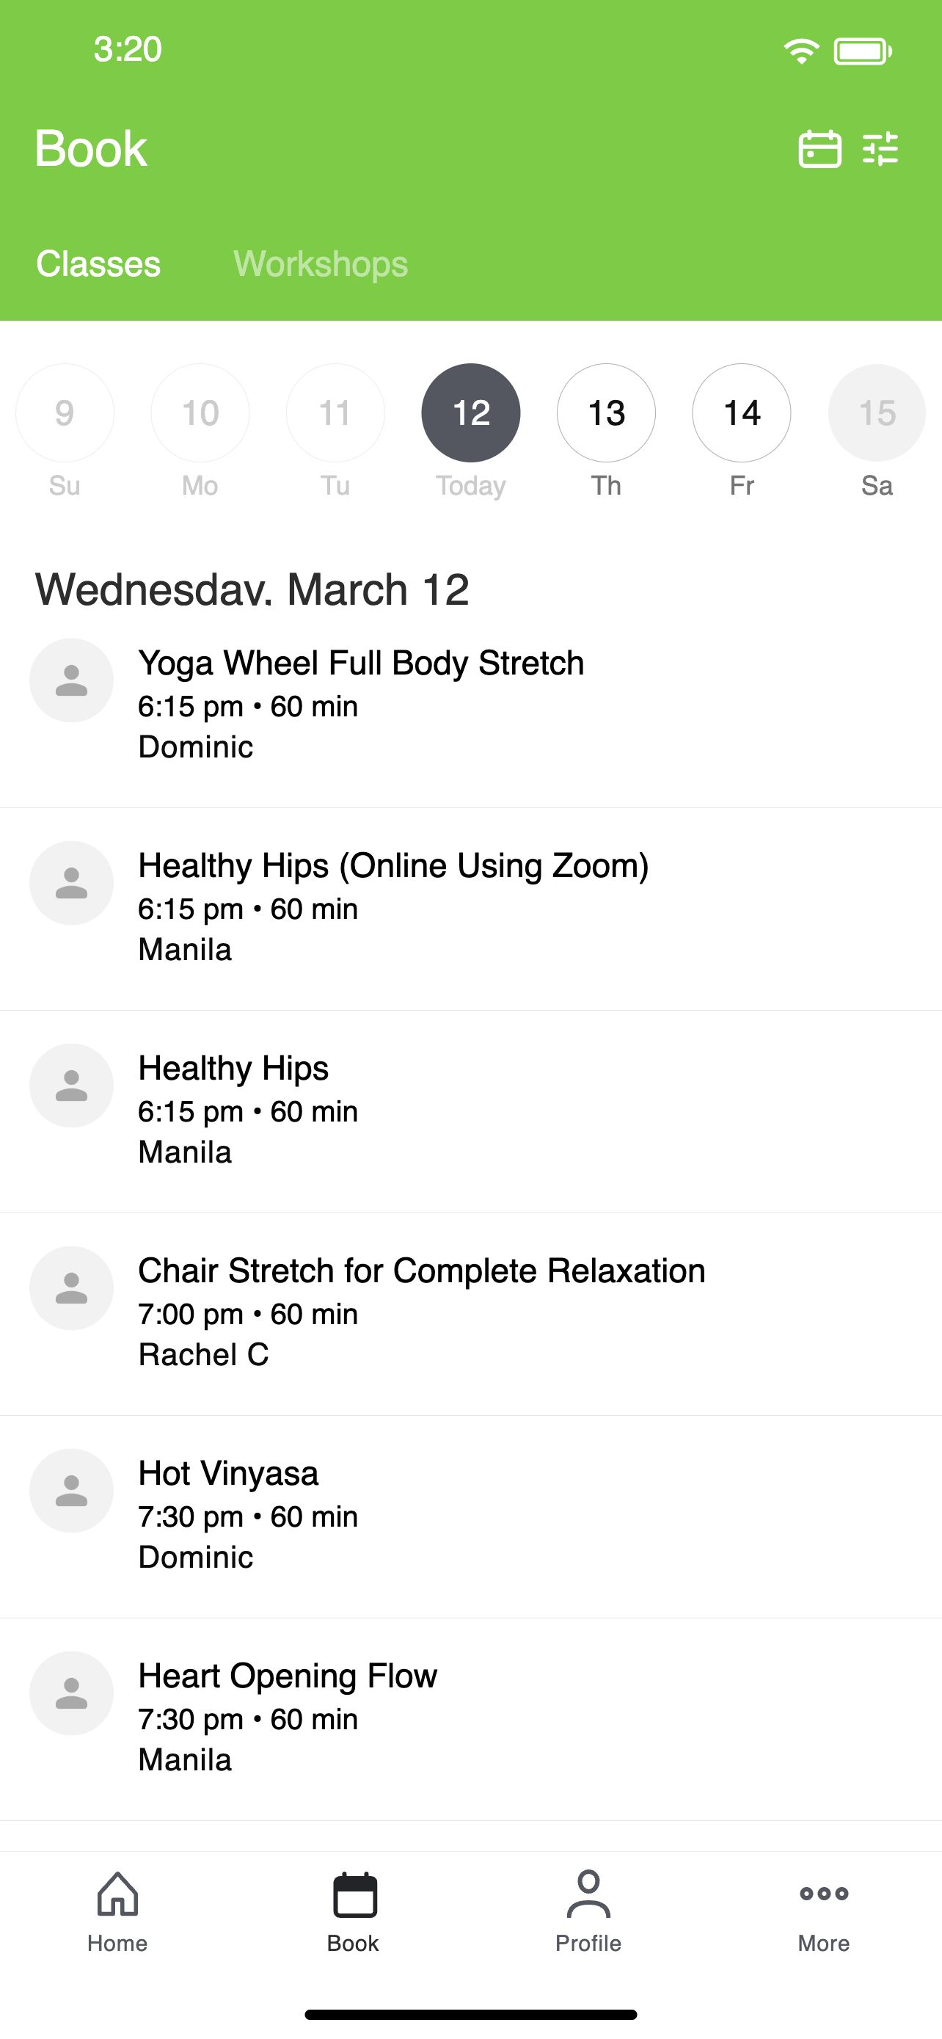Open the calendar date picker icon

click(x=819, y=149)
